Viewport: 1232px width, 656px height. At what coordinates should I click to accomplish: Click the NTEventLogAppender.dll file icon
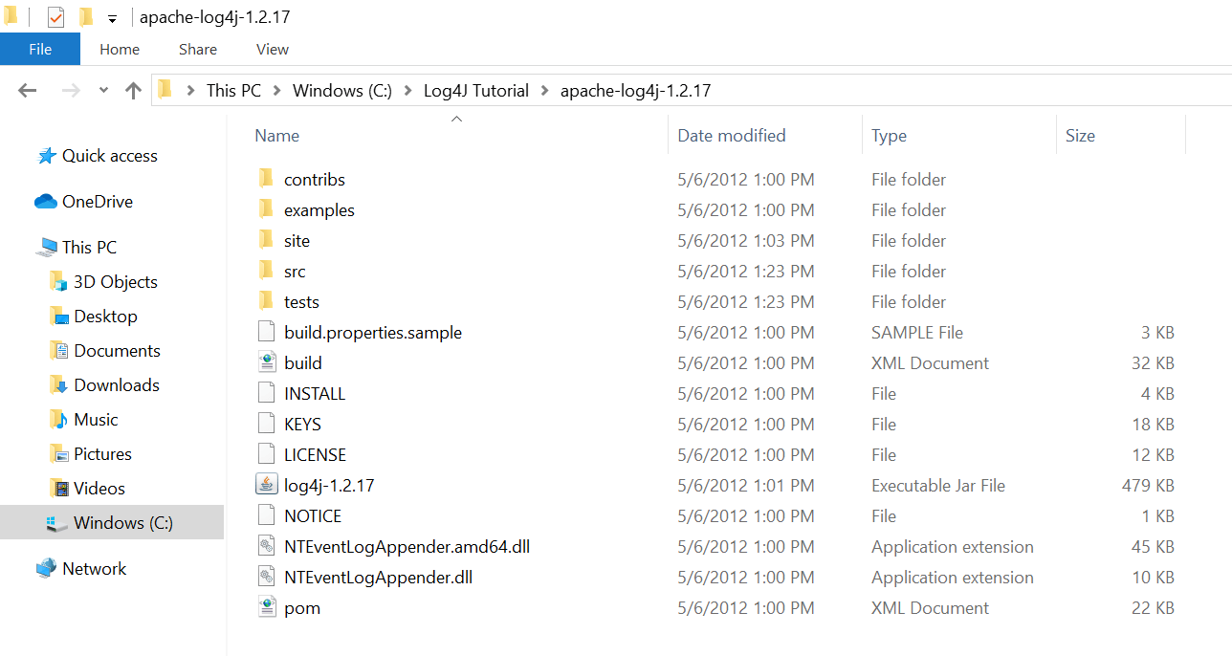point(266,578)
